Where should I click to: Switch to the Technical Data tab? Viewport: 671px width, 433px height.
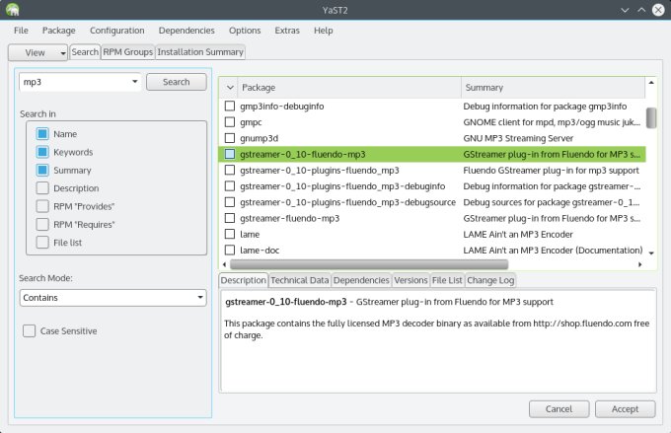click(x=299, y=280)
